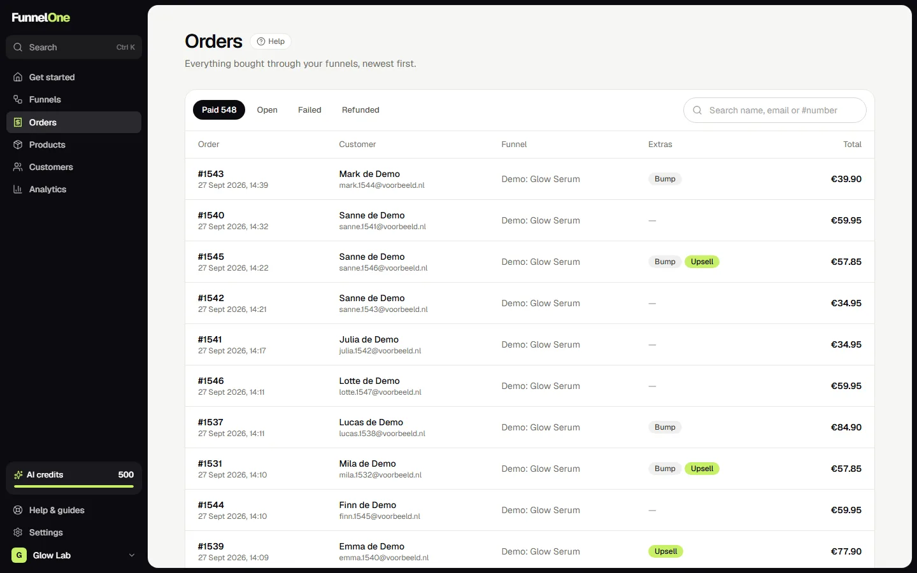The height and width of the screenshot is (573, 917).
Task: Click the Total column header
Action: 852,145
